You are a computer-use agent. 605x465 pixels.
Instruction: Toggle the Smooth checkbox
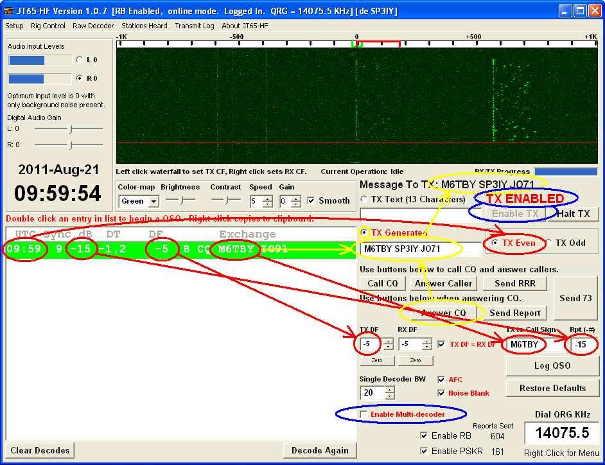pyautogui.click(x=311, y=200)
